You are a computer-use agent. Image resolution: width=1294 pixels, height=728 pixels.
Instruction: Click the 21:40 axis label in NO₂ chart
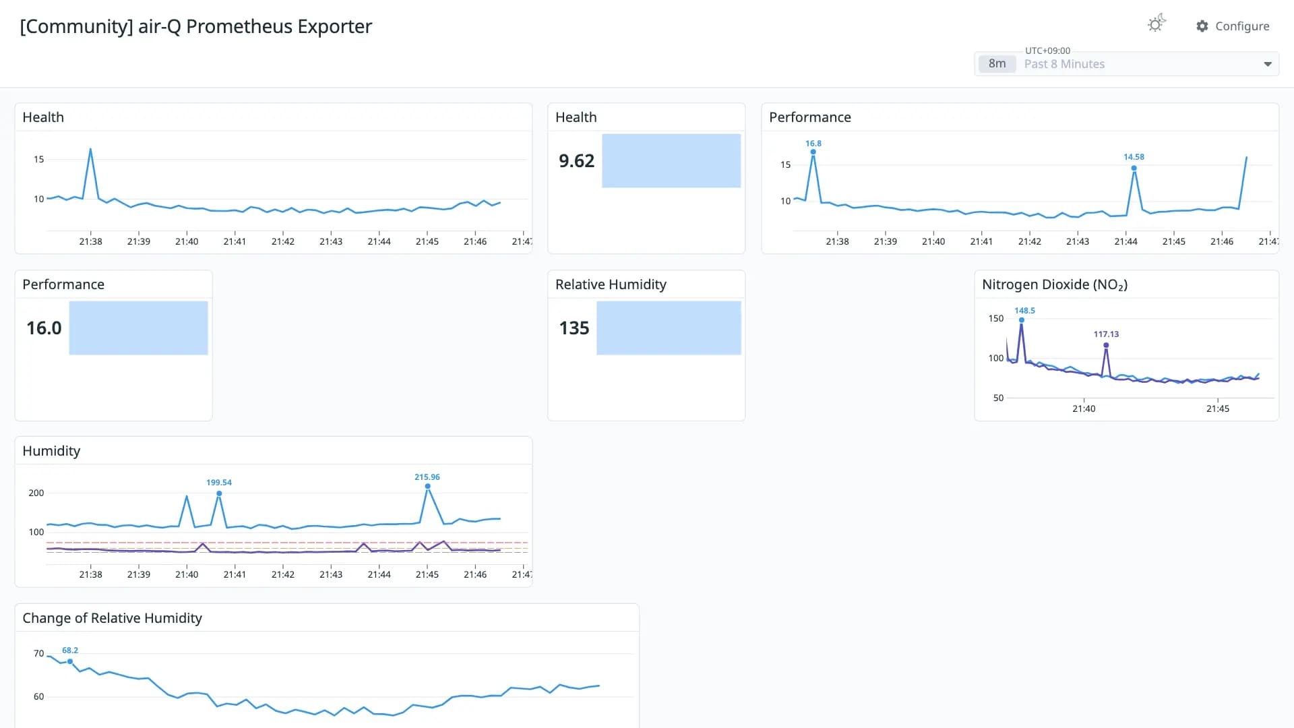pos(1084,408)
